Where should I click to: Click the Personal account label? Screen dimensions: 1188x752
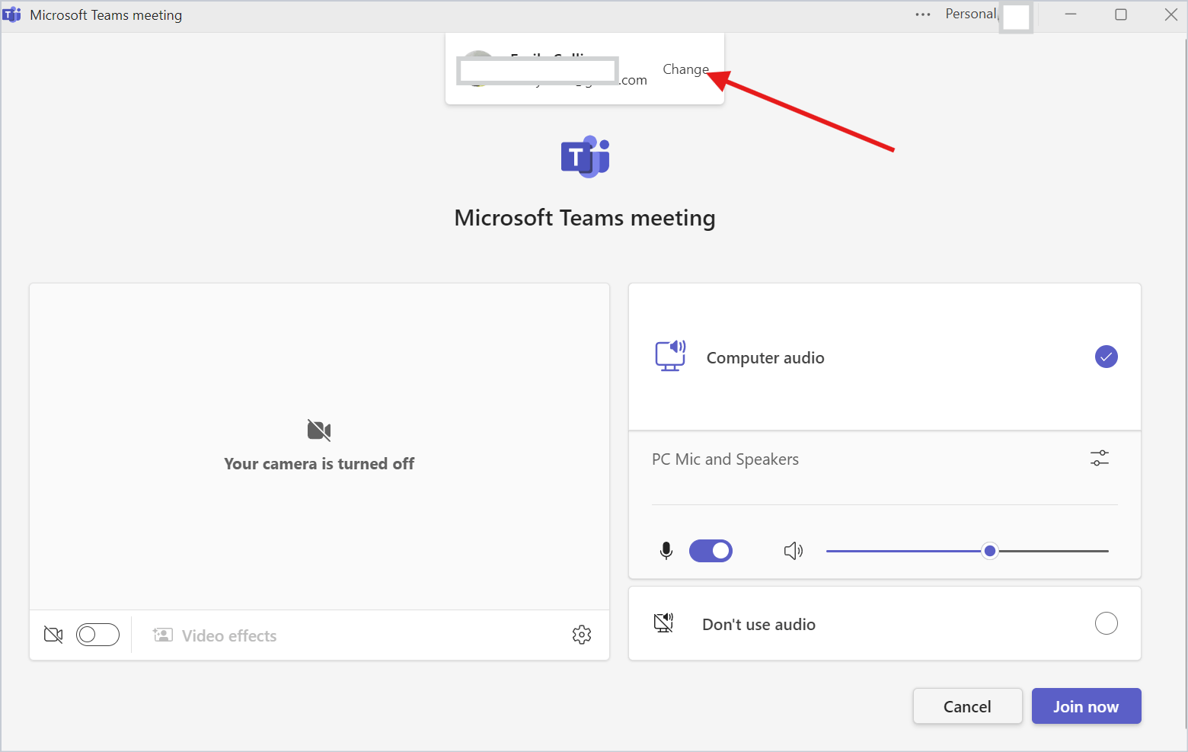(970, 14)
